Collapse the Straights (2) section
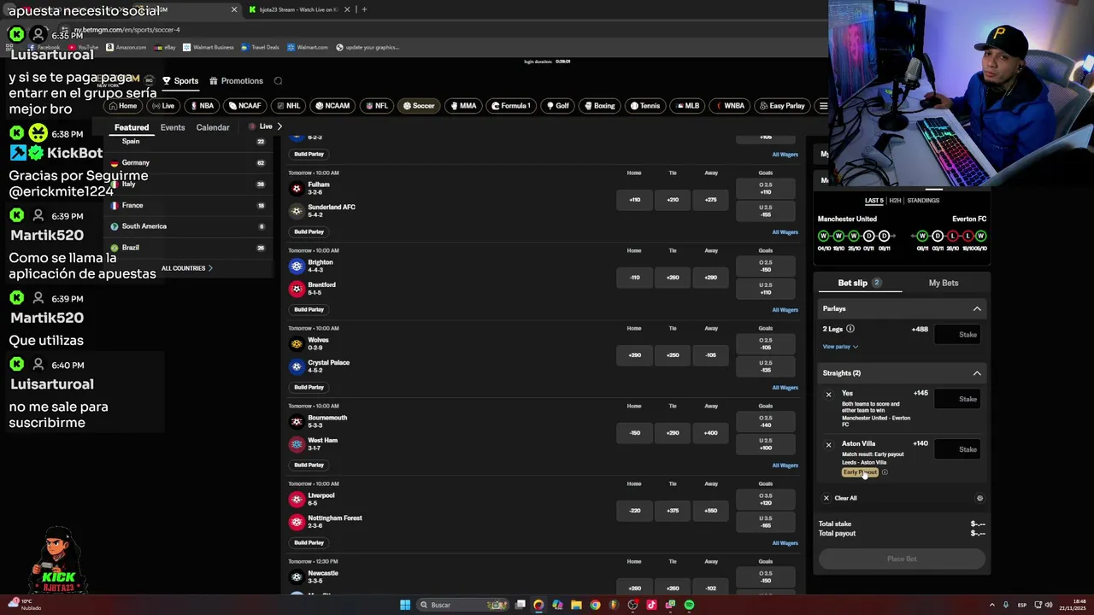 pos(977,373)
